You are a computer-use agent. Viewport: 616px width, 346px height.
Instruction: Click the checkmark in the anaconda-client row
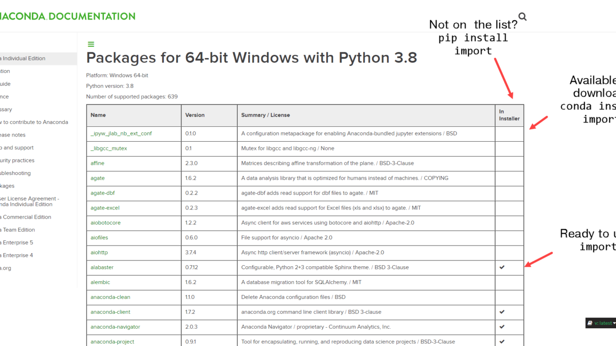(x=502, y=312)
